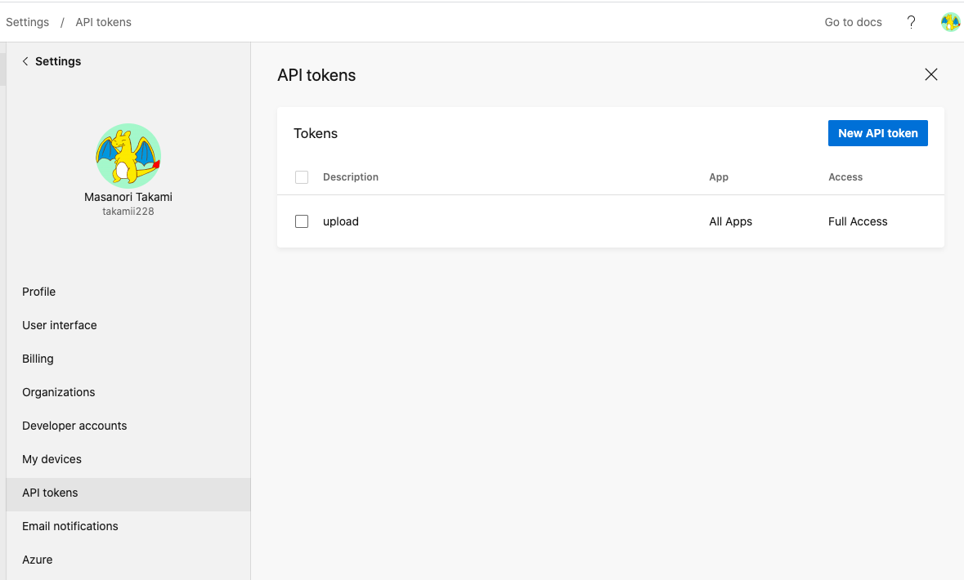Click the back chevron beside Settings
The height and width of the screenshot is (580, 964).
25,61
